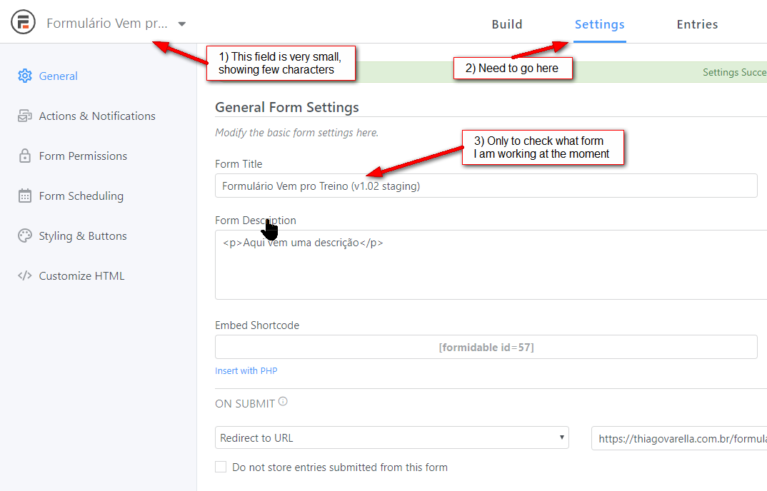Image resolution: width=767 pixels, height=491 pixels.
Task: Click the 'Insert with PHP' link
Action: click(246, 371)
